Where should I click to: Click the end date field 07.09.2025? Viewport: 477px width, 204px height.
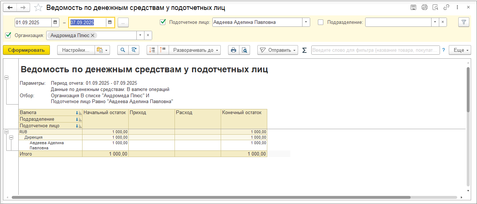point(88,22)
